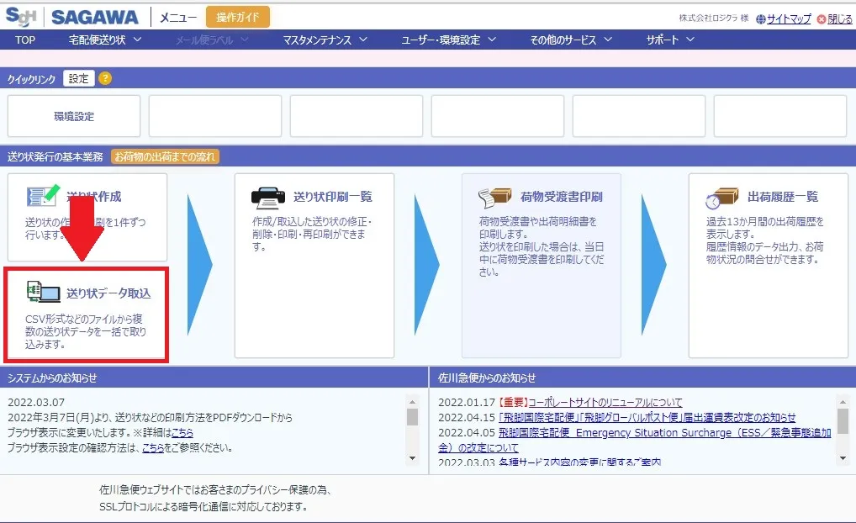856x523 pixels.
Task: Open コーポレートサイトのリニューアルについて notice
Action: (605, 403)
